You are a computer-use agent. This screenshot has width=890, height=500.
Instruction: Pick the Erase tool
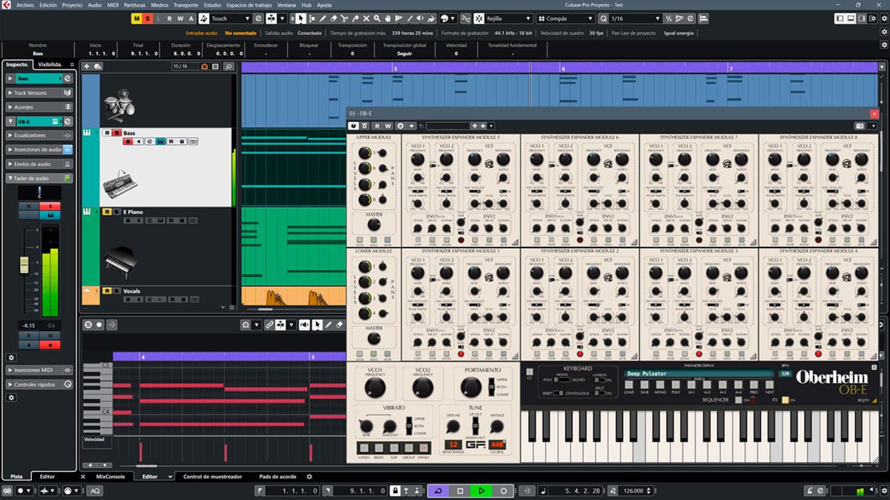click(x=334, y=19)
